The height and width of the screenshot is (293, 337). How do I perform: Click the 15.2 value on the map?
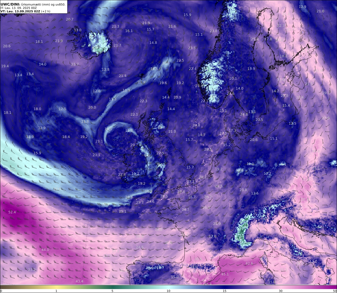[227, 145]
